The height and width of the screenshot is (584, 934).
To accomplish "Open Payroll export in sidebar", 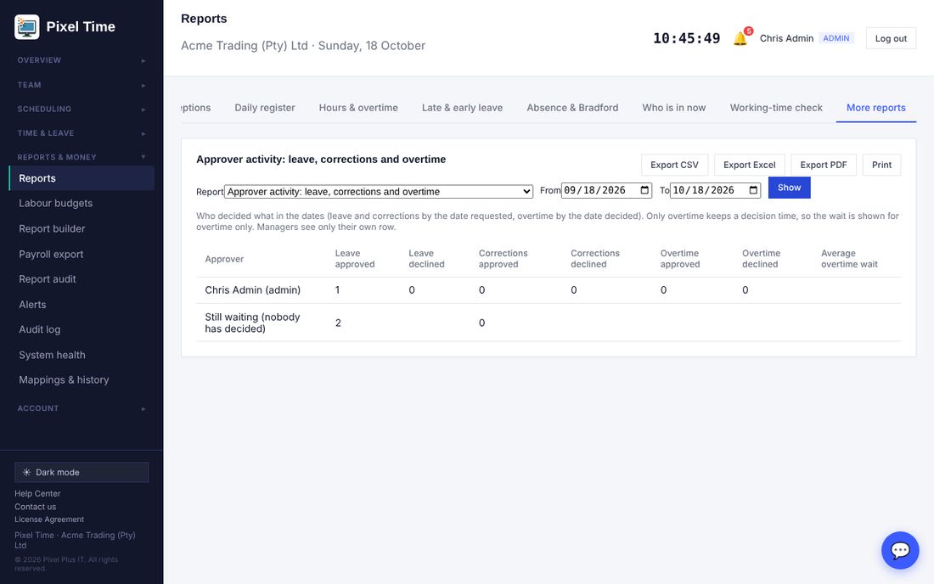I will [51, 254].
